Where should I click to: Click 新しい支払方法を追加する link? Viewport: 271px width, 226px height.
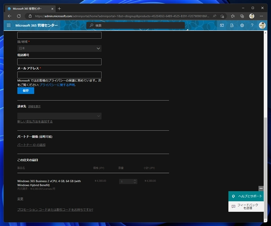pyautogui.click(x=35, y=121)
